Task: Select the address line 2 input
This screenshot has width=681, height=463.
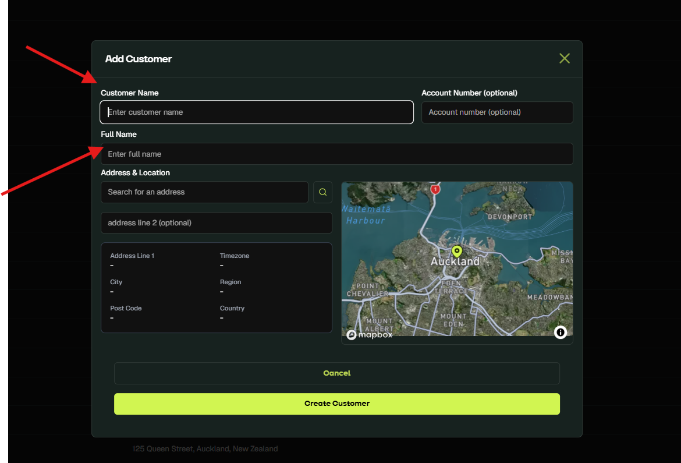Action: tap(216, 222)
